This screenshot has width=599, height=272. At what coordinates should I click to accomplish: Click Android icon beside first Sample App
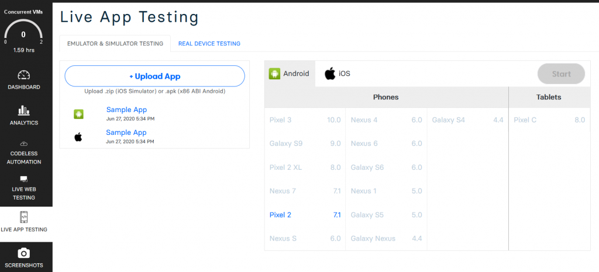point(78,114)
